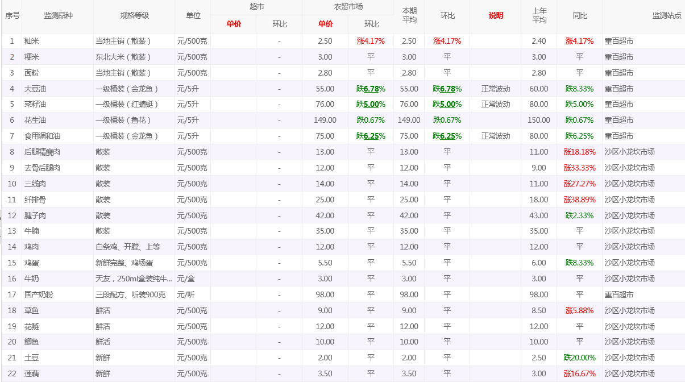Open the 跌6.78% link in 大豆油 农贸市场 column
This screenshot has height=382, width=685.
[371, 89]
